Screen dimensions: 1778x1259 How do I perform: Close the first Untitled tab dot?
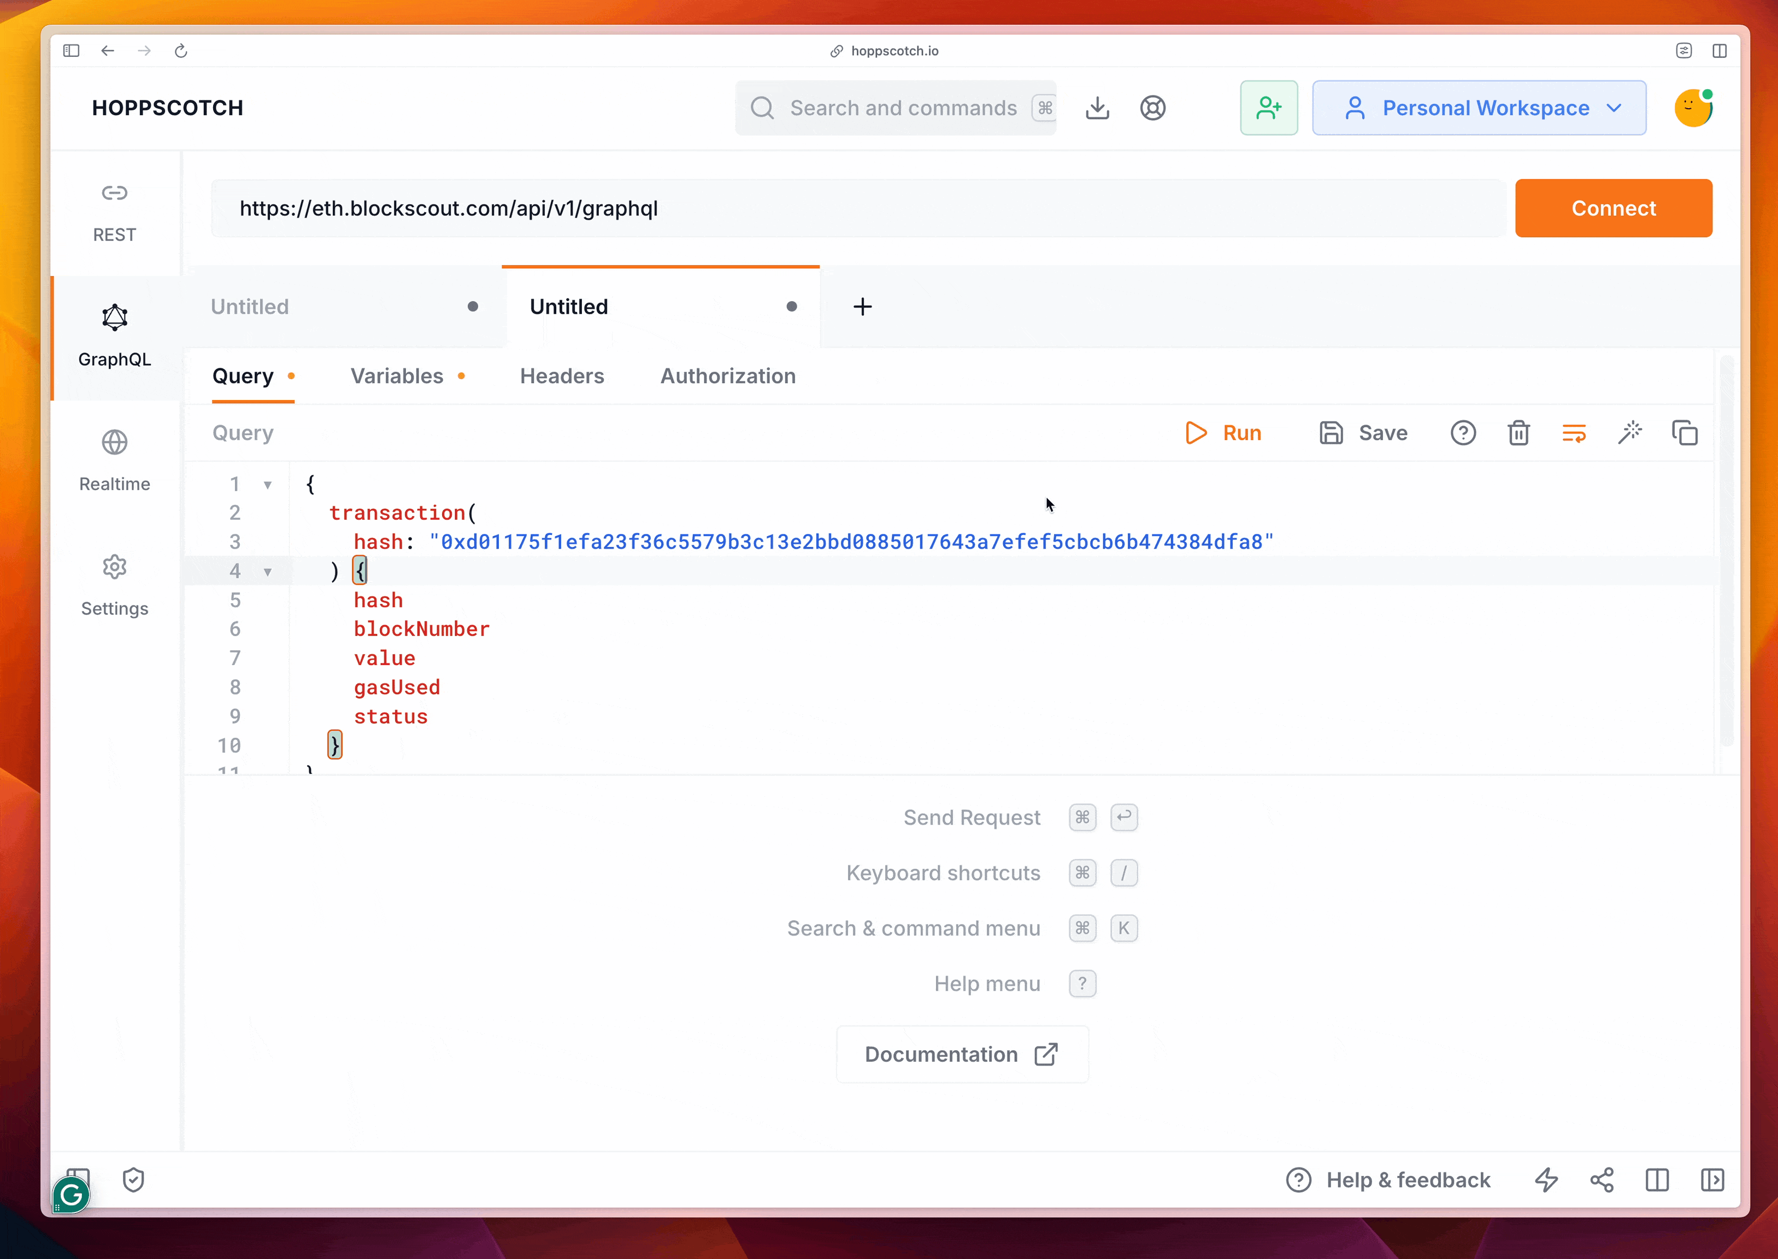click(x=473, y=306)
